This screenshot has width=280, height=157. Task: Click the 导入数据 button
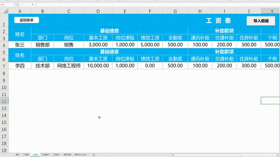click(261, 21)
